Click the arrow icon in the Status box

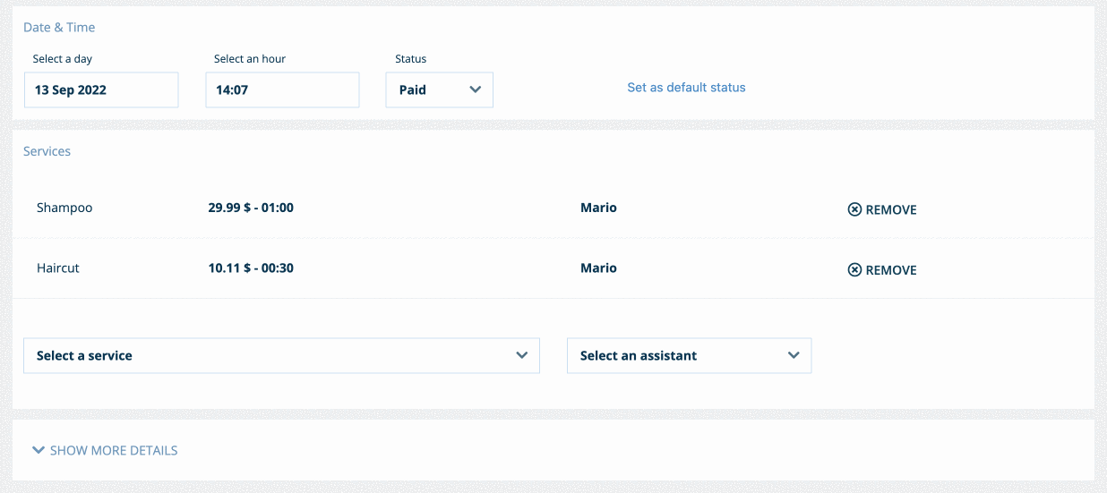tap(475, 89)
